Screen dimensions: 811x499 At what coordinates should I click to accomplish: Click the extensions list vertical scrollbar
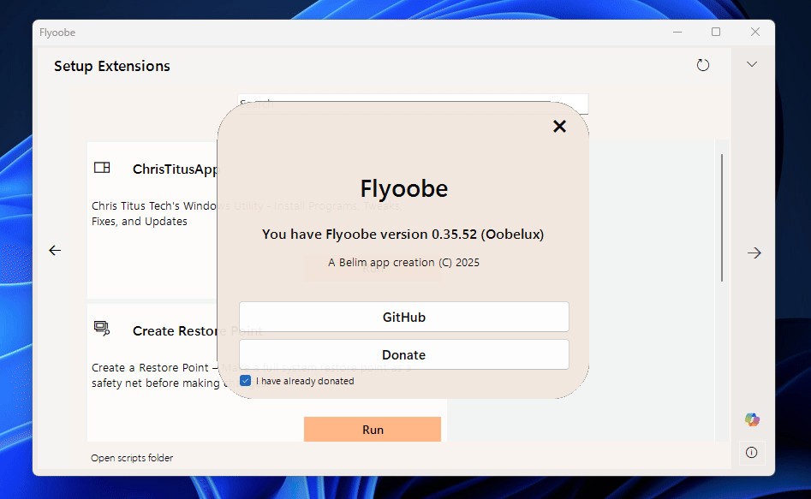[722, 218]
